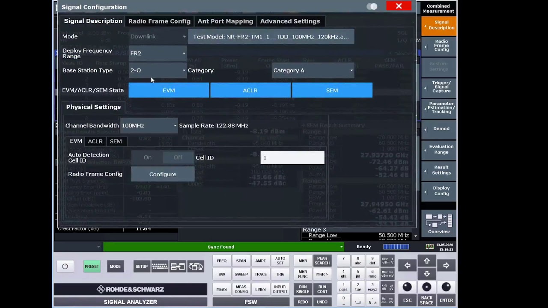Open Base Station Type 2-O dropdown
The width and height of the screenshot is (548, 308).
tap(158, 70)
